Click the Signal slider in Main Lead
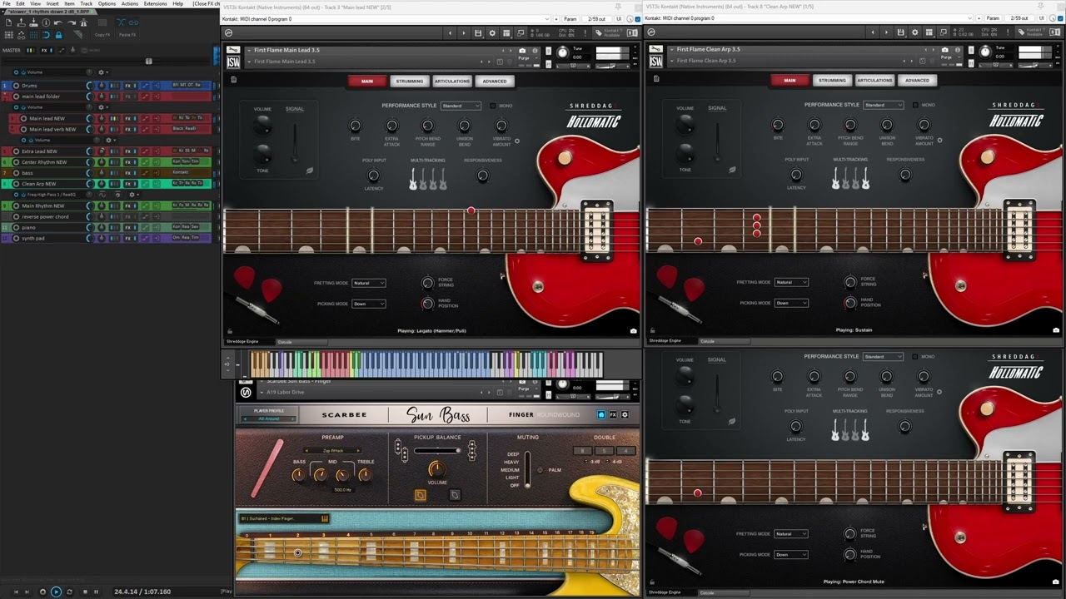Viewport: 1066px width, 599px height. [295, 141]
